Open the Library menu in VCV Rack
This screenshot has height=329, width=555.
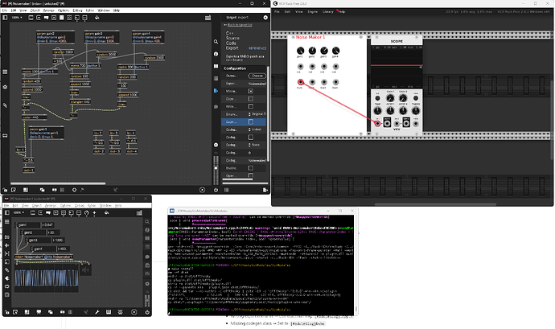pyautogui.click(x=327, y=12)
